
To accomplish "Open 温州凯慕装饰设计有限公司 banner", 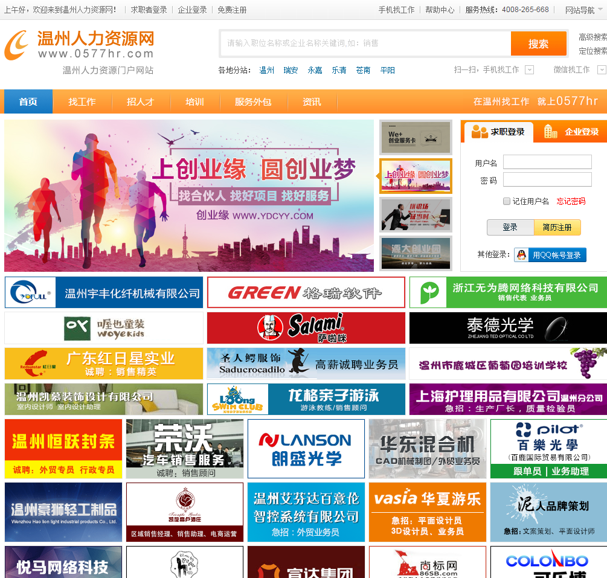I will (104, 399).
